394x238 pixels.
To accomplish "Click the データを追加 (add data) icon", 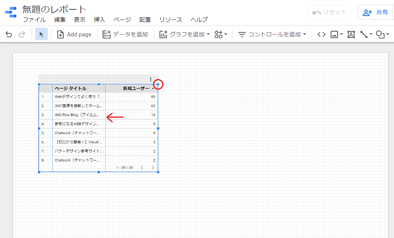I will 106,34.
